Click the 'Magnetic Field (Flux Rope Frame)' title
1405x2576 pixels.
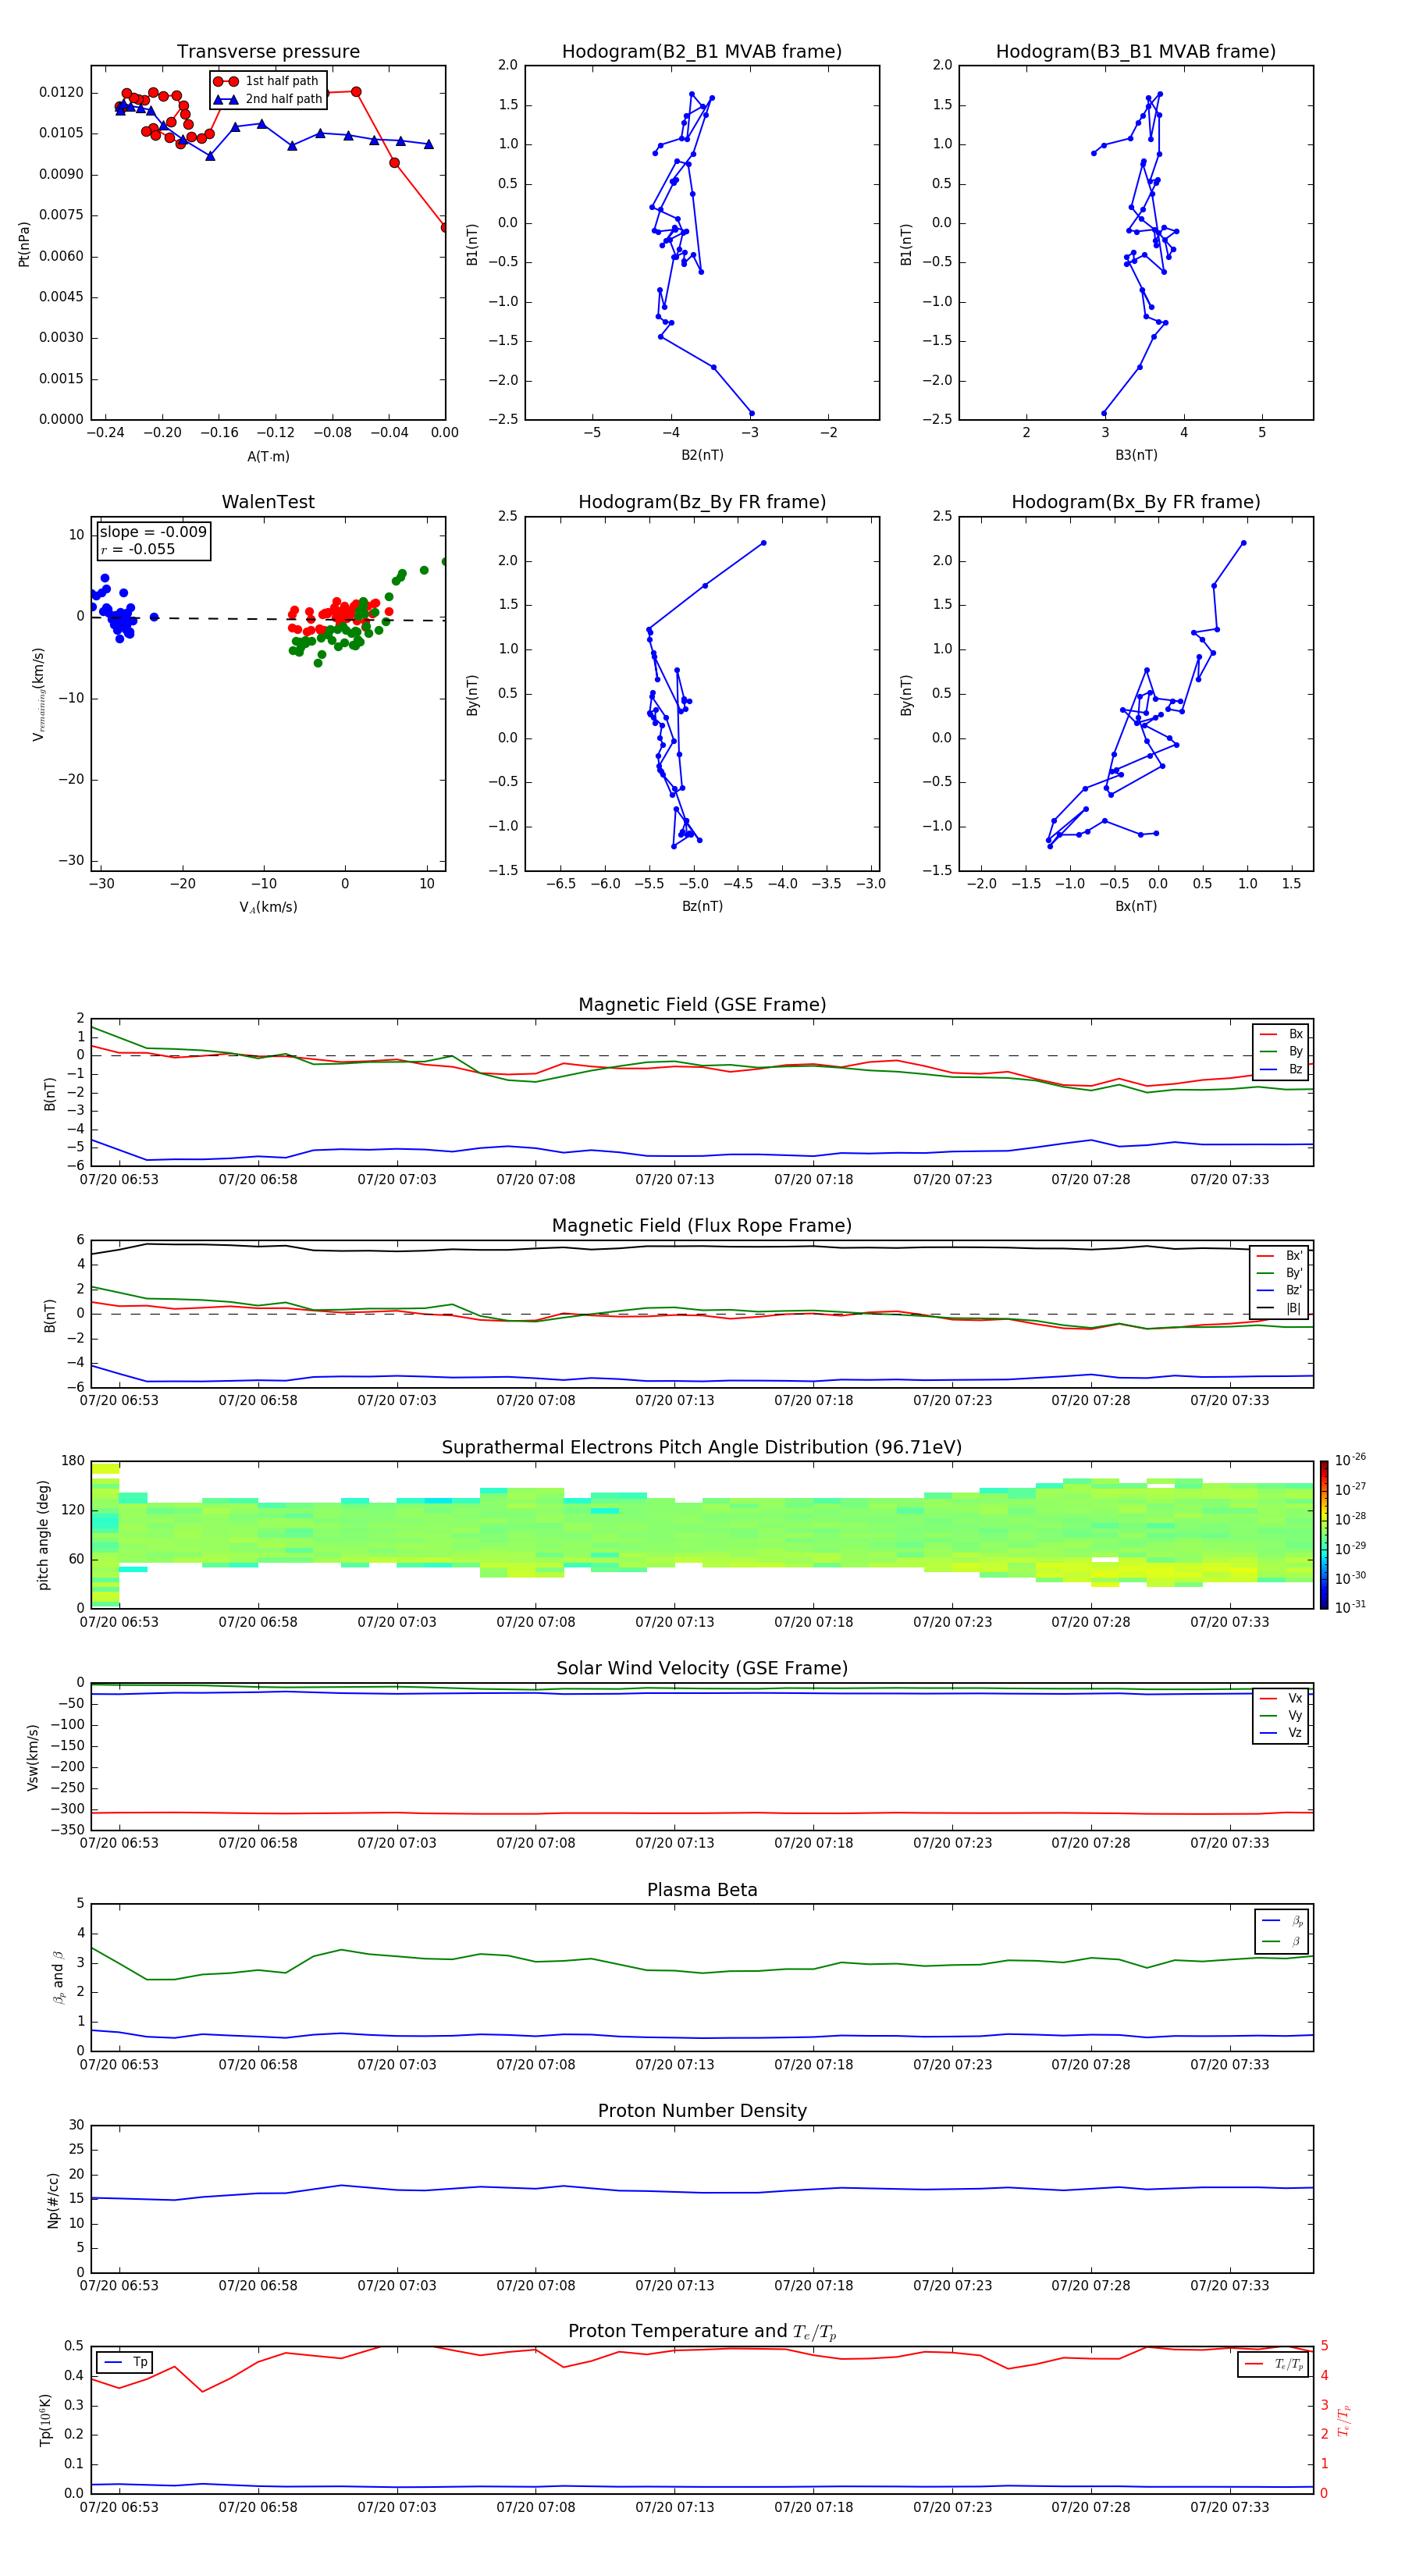tap(702, 1226)
